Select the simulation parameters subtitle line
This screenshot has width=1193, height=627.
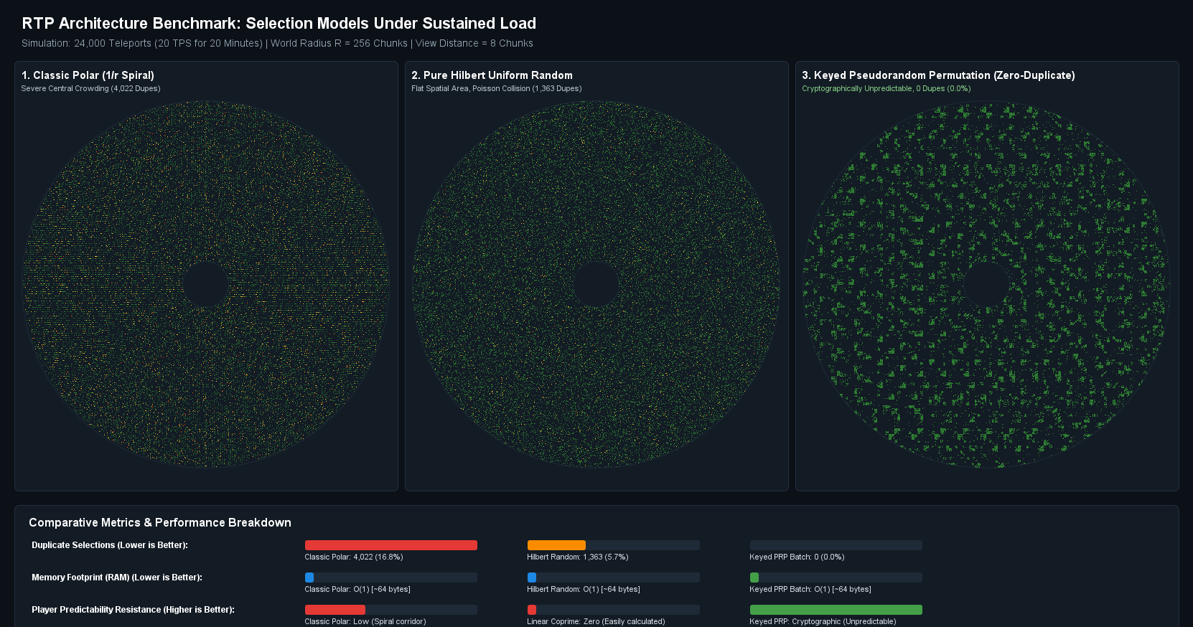(x=277, y=43)
